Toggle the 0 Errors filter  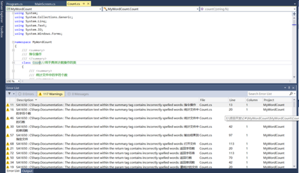[x=26, y=94]
